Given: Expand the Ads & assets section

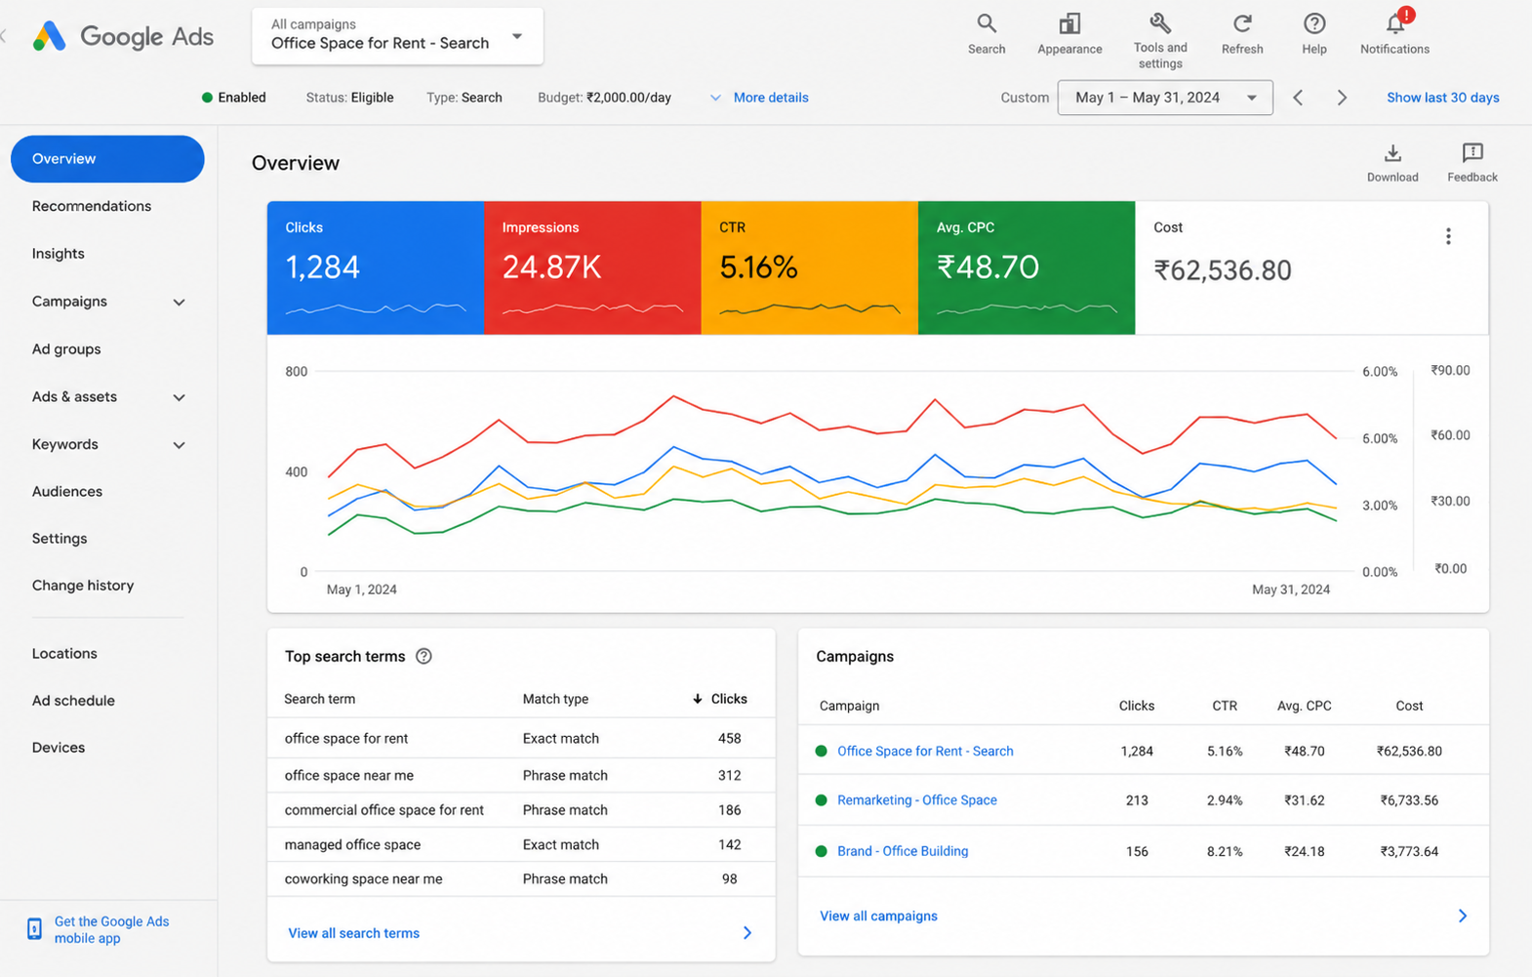Looking at the screenshot, I should point(179,397).
